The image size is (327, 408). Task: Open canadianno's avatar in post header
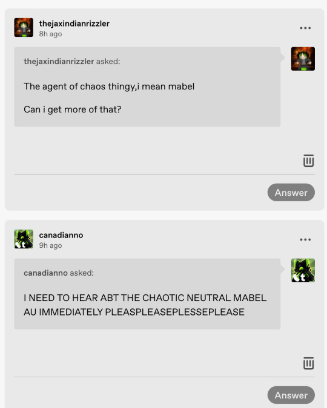(x=24, y=239)
